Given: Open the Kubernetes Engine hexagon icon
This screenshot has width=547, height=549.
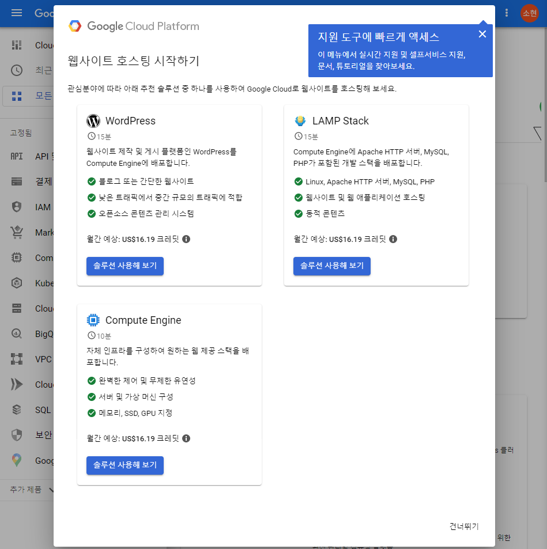Looking at the screenshot, I should 17,283.
